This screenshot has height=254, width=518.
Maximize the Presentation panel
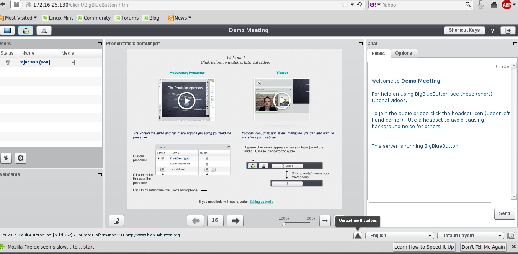click(x=360, y=44)
